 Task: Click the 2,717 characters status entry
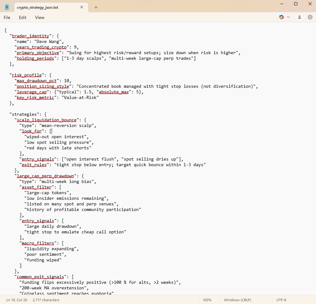click(46, 300)
